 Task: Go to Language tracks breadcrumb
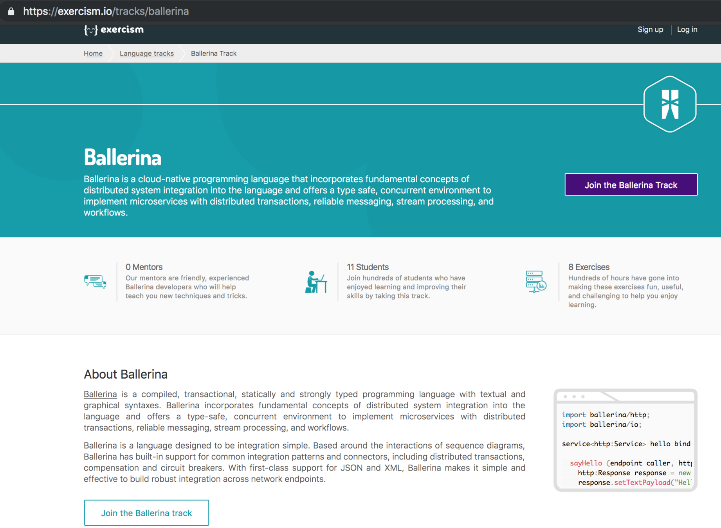pos(147,53)
